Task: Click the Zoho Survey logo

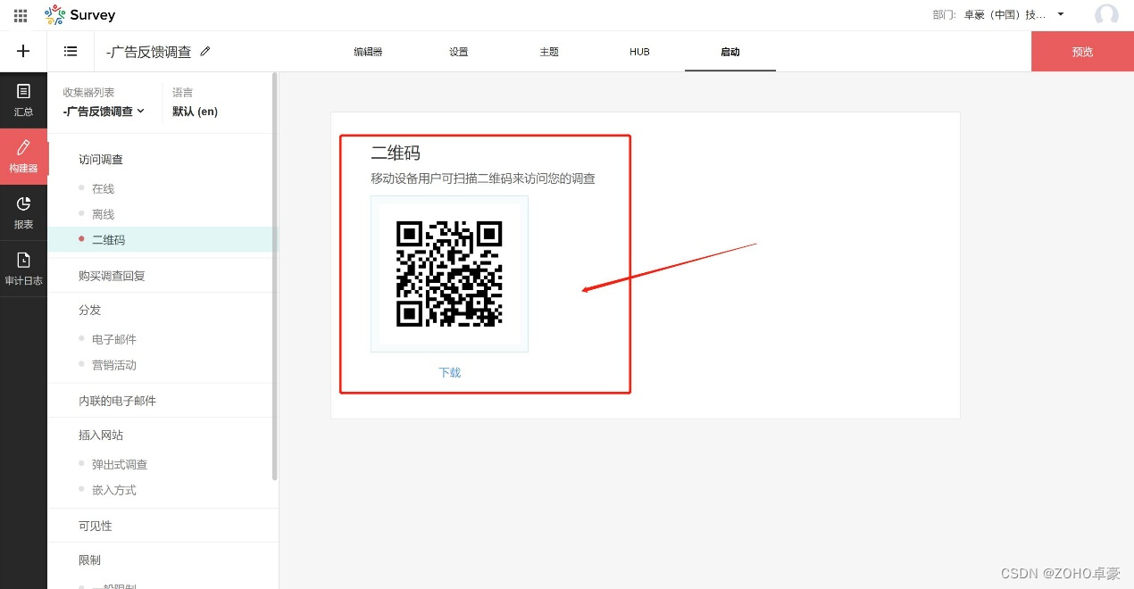Action: [x=80, y=15]
